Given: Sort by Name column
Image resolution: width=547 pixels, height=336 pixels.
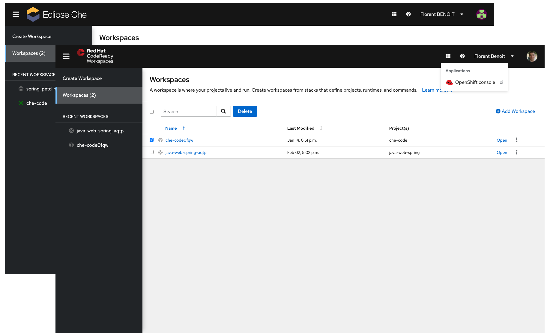Looking at the screenshot, I should coord(171,128).
